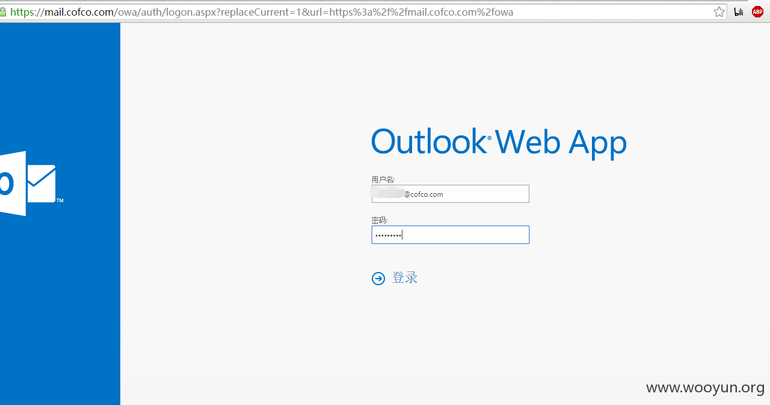Click the Outlook envelope logo
The image size is (770, 405).
pos(30,184)
